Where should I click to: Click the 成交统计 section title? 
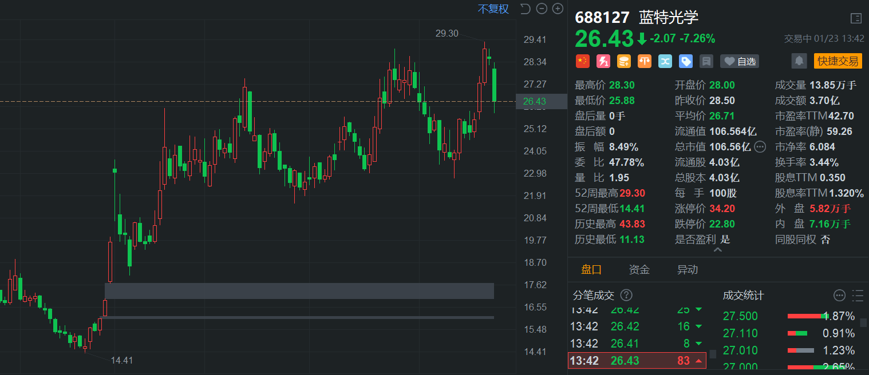point(743,295)
